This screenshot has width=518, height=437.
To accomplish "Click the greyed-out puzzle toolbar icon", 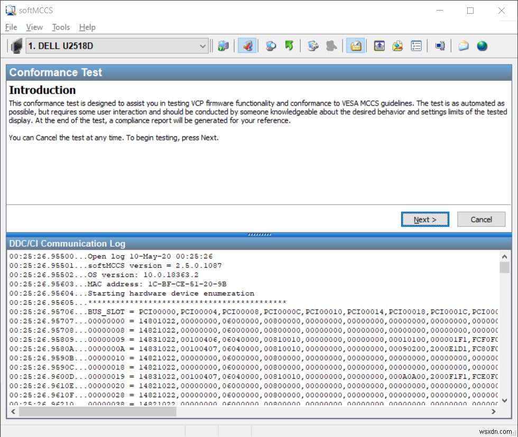I will 331,45.
